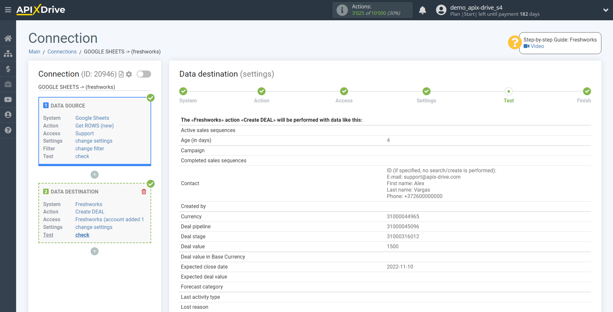The width and height of the screenshot is (613, 312).
Task: Click the Deal pipeline value 31000045096
Action: [403, 226]
